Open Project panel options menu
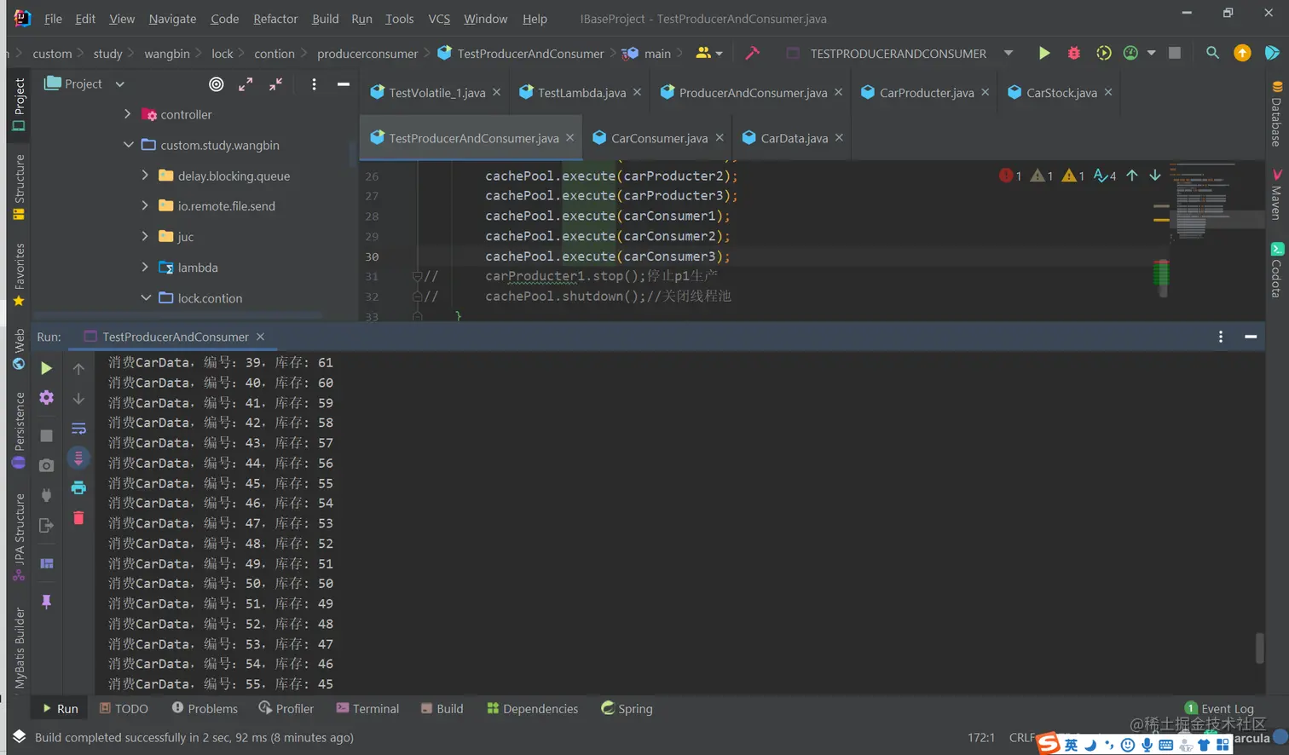 (x=314, y=84)
